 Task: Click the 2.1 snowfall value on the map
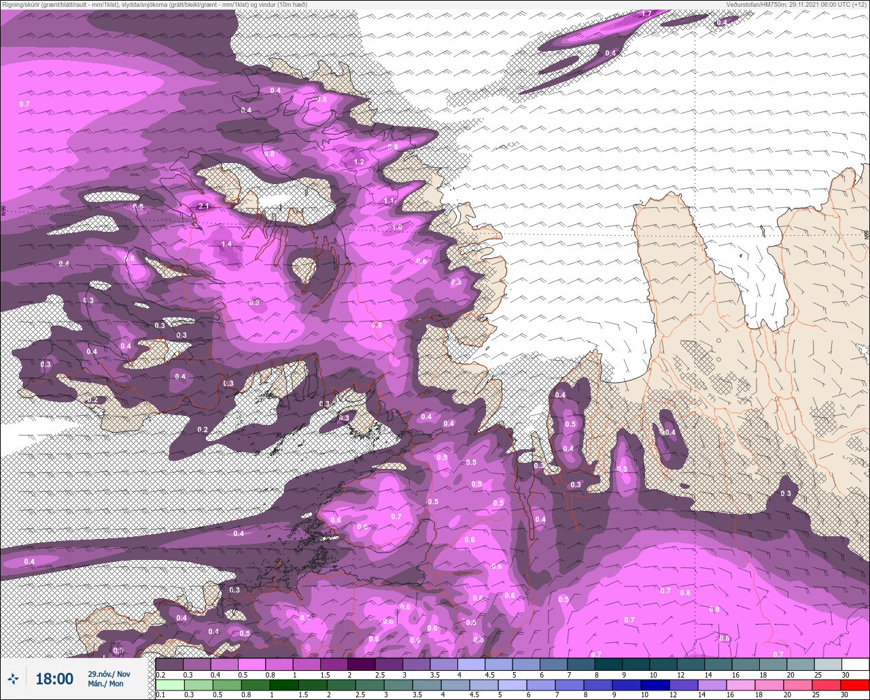(203, 206)
